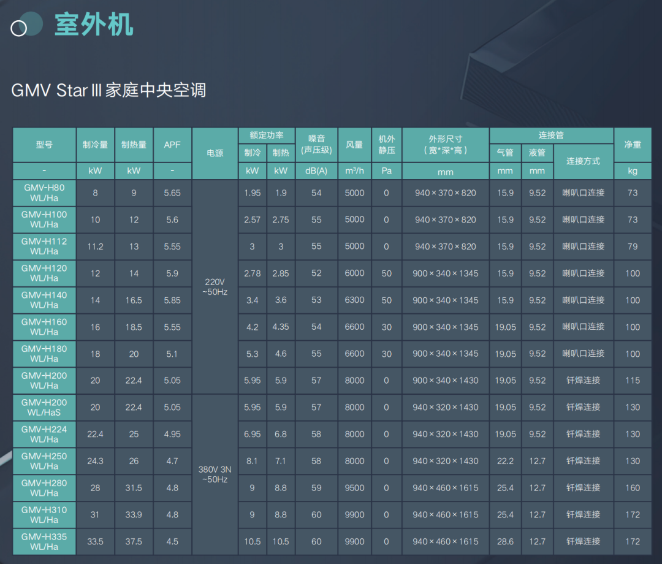Click heating capacity 37.5
The width and height of the screenshot is (662, 564).
(134, 541)
